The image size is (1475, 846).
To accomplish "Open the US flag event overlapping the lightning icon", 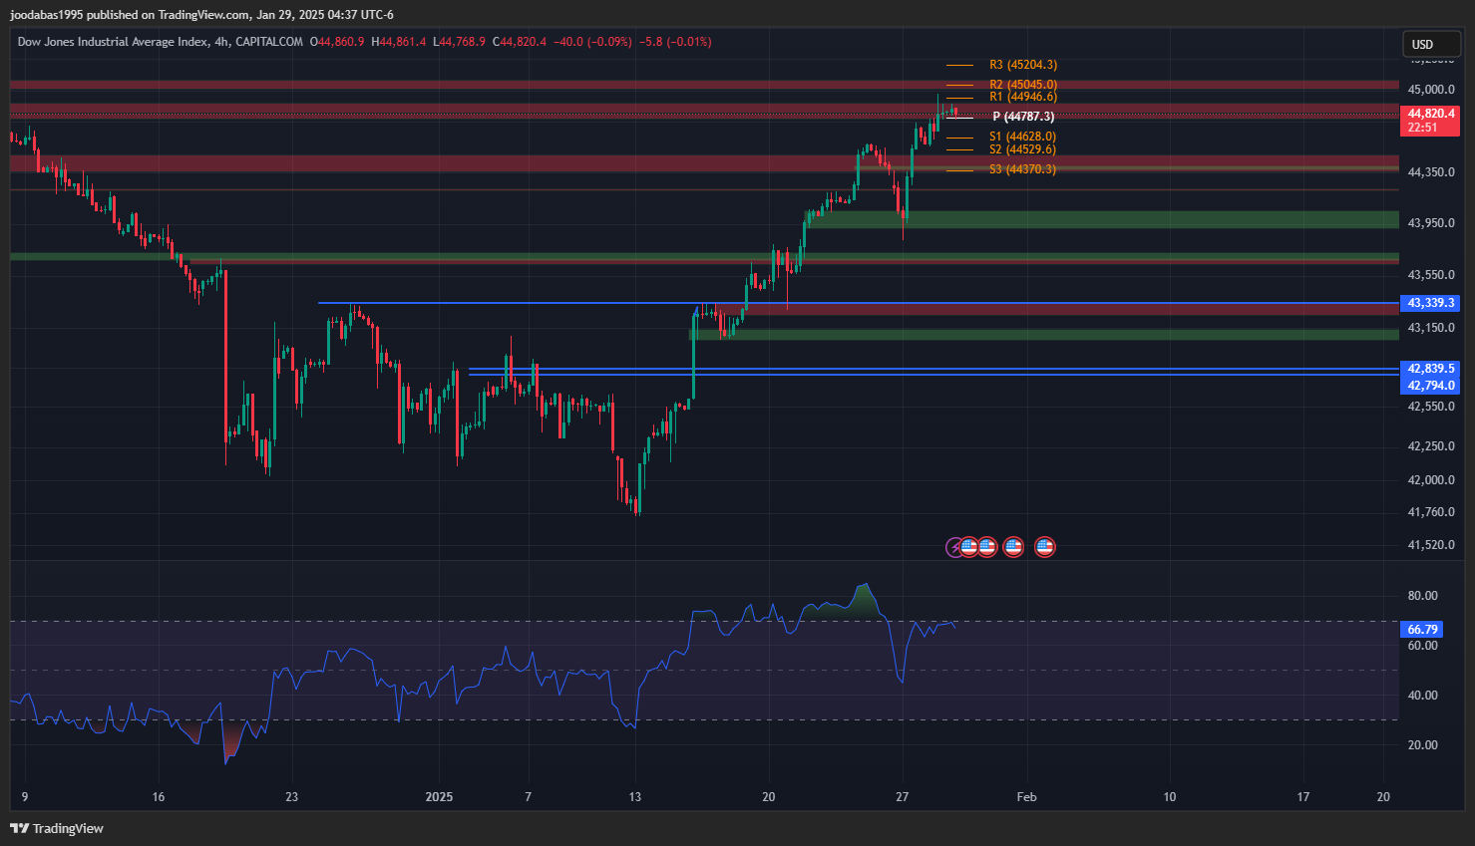I will 968,547.
